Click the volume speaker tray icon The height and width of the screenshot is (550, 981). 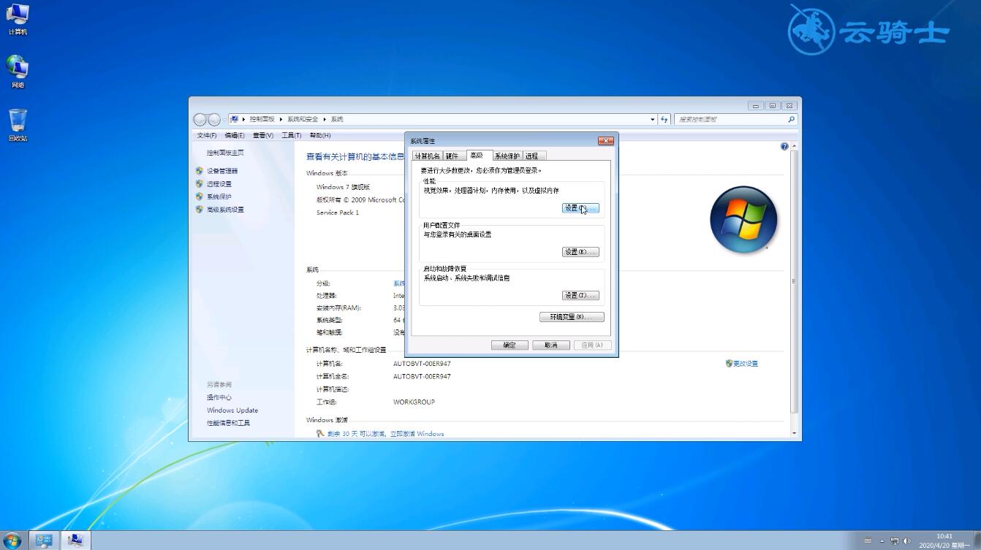pyautogui.click(x=906, y=541)
